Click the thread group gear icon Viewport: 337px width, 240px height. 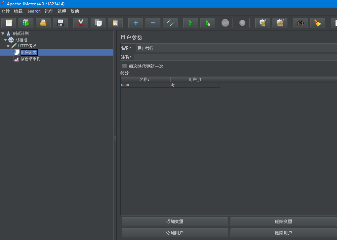[11, 40]
